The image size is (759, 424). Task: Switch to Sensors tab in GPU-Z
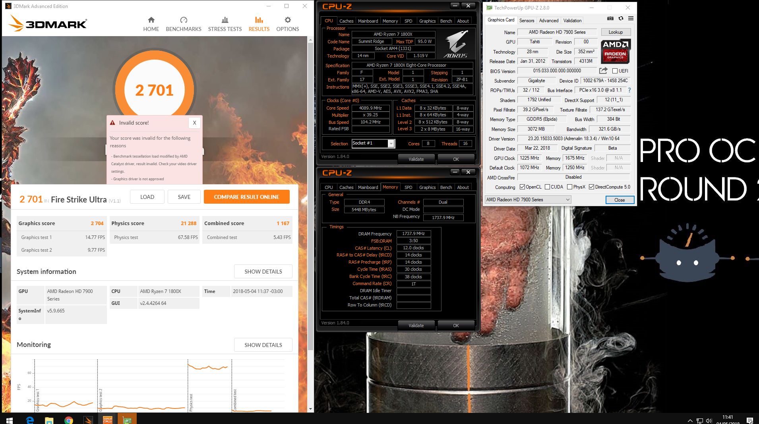(527, 21)
